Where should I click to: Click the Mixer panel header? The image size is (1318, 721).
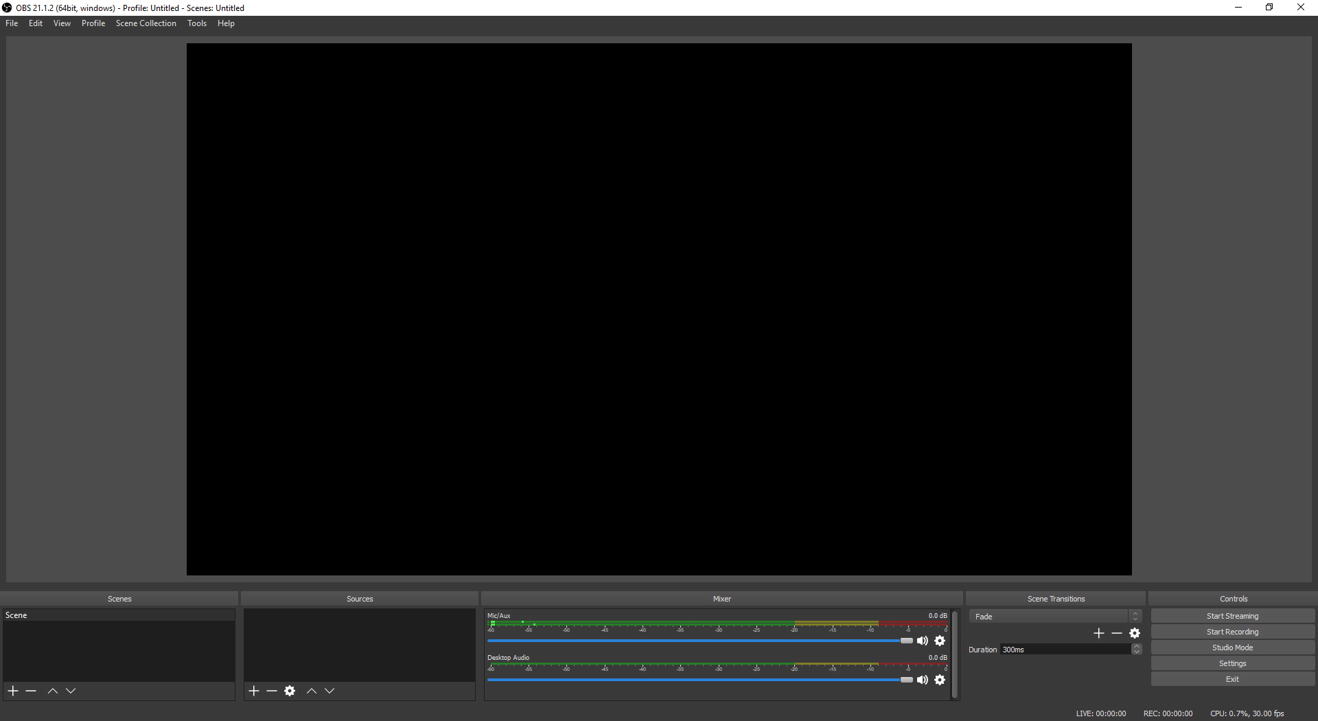point(722,599)
